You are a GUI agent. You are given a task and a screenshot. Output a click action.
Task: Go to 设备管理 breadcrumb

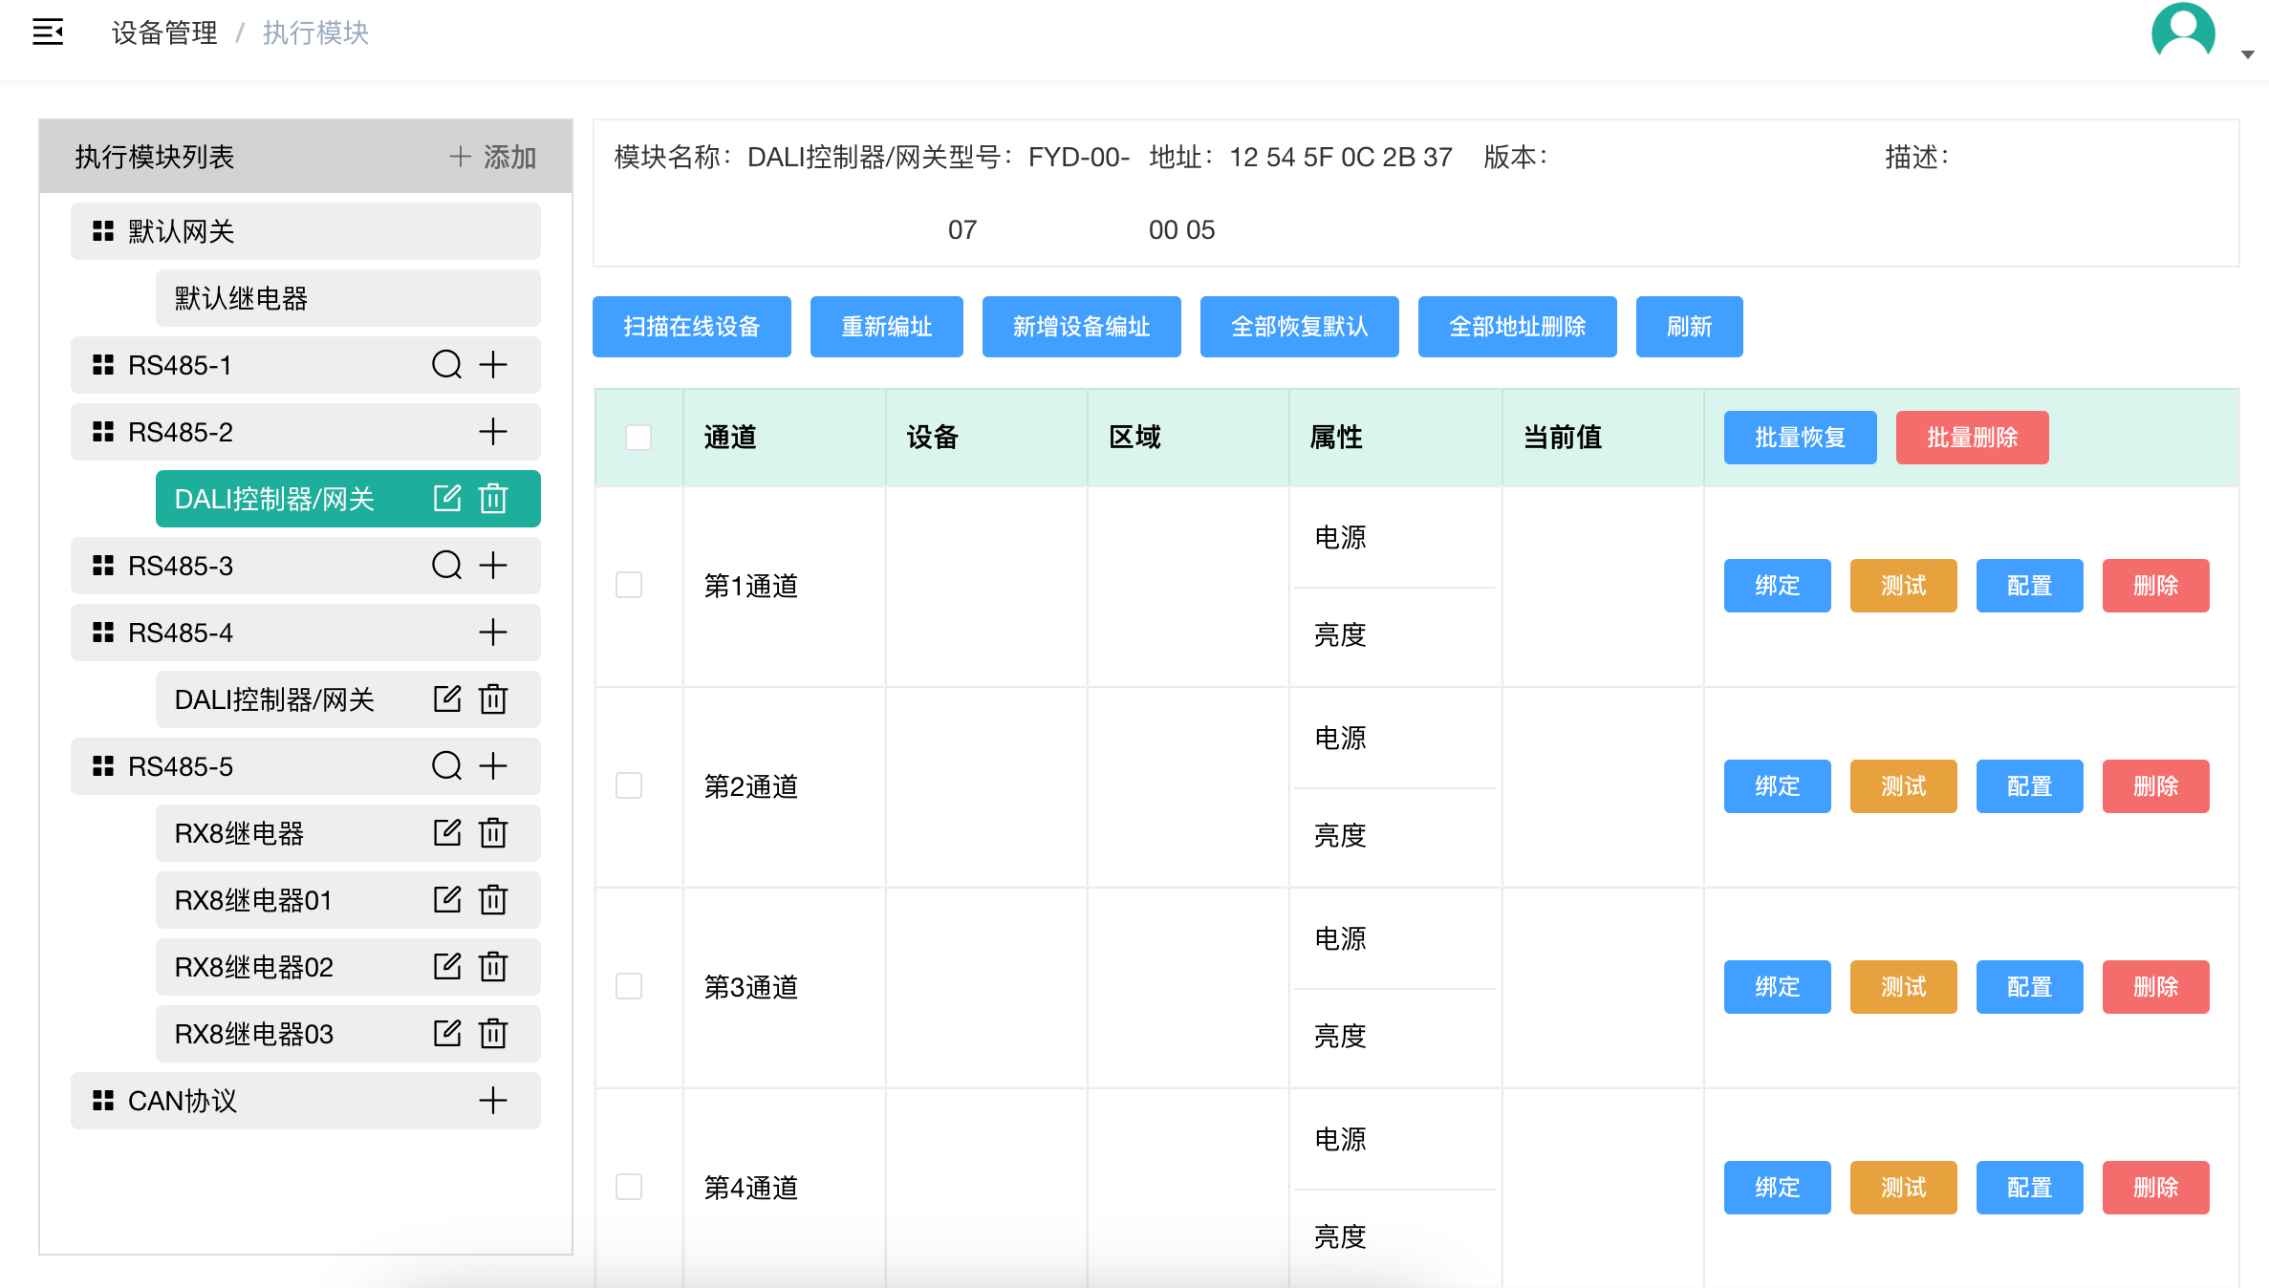click(x=164, y=32)
